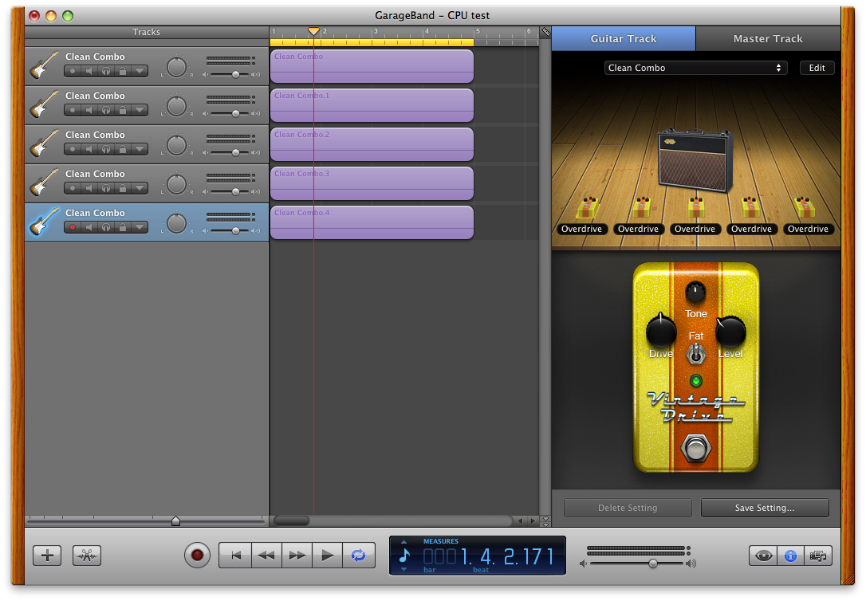Click the LCD mode down arrow
The height and width of the screenshot is (601, 866).
tap(403, 569)
